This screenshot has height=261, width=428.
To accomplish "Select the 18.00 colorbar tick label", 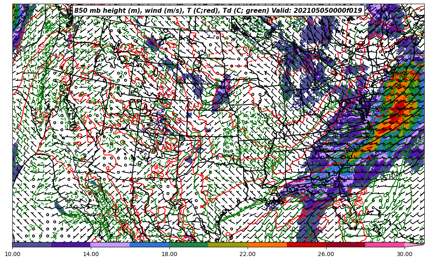I will tap(169, 254).
